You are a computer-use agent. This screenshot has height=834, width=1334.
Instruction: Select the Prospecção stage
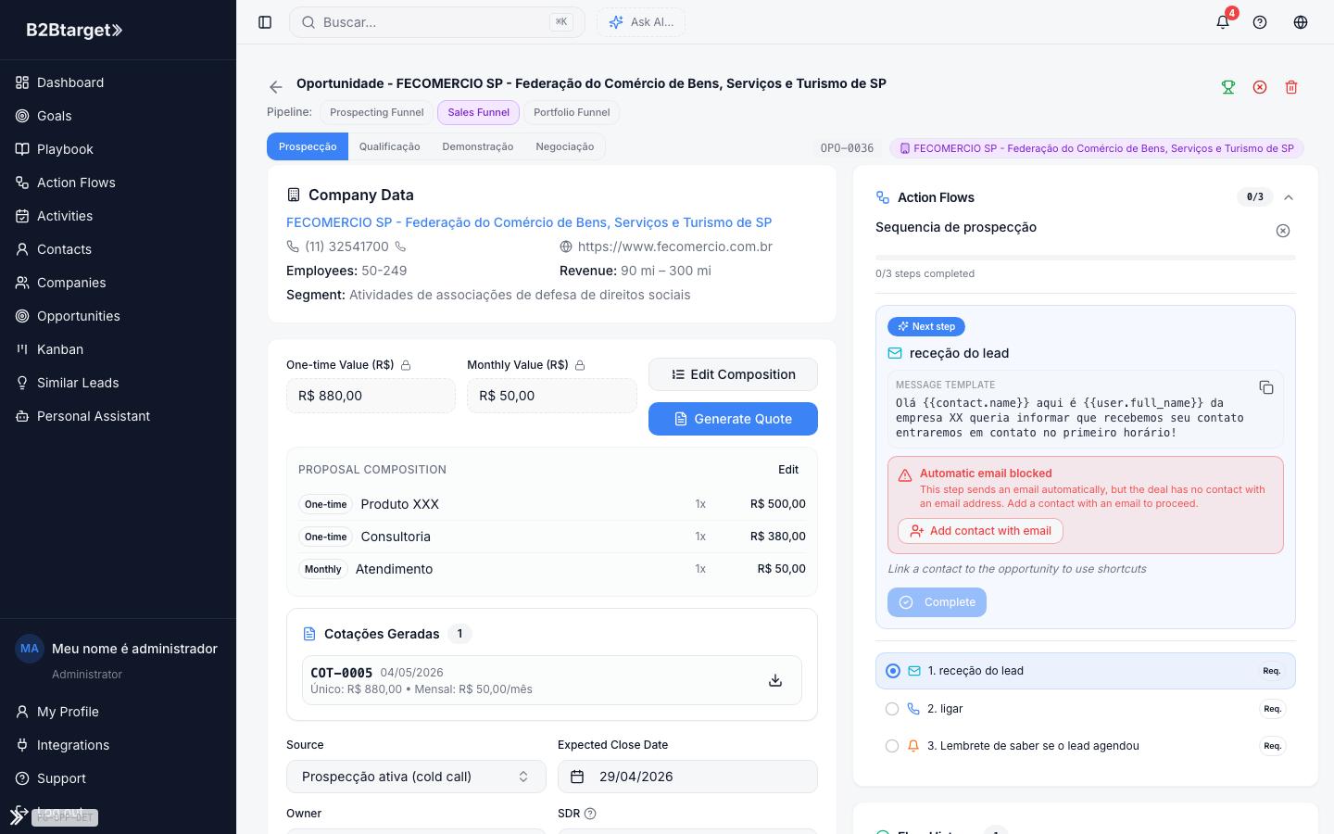308,146
